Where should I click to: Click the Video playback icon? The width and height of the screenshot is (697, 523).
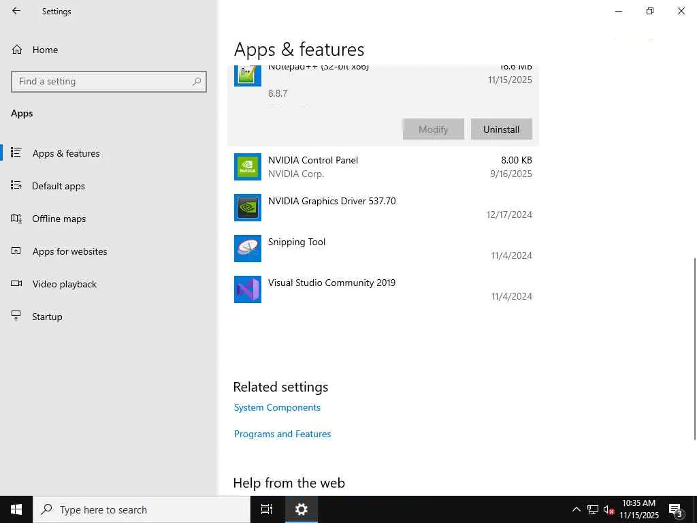pos(16,283)
